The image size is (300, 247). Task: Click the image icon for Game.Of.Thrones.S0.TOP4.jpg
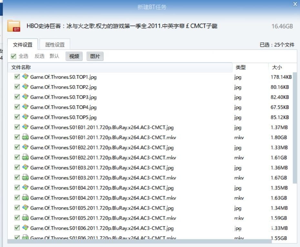point(25,107)
